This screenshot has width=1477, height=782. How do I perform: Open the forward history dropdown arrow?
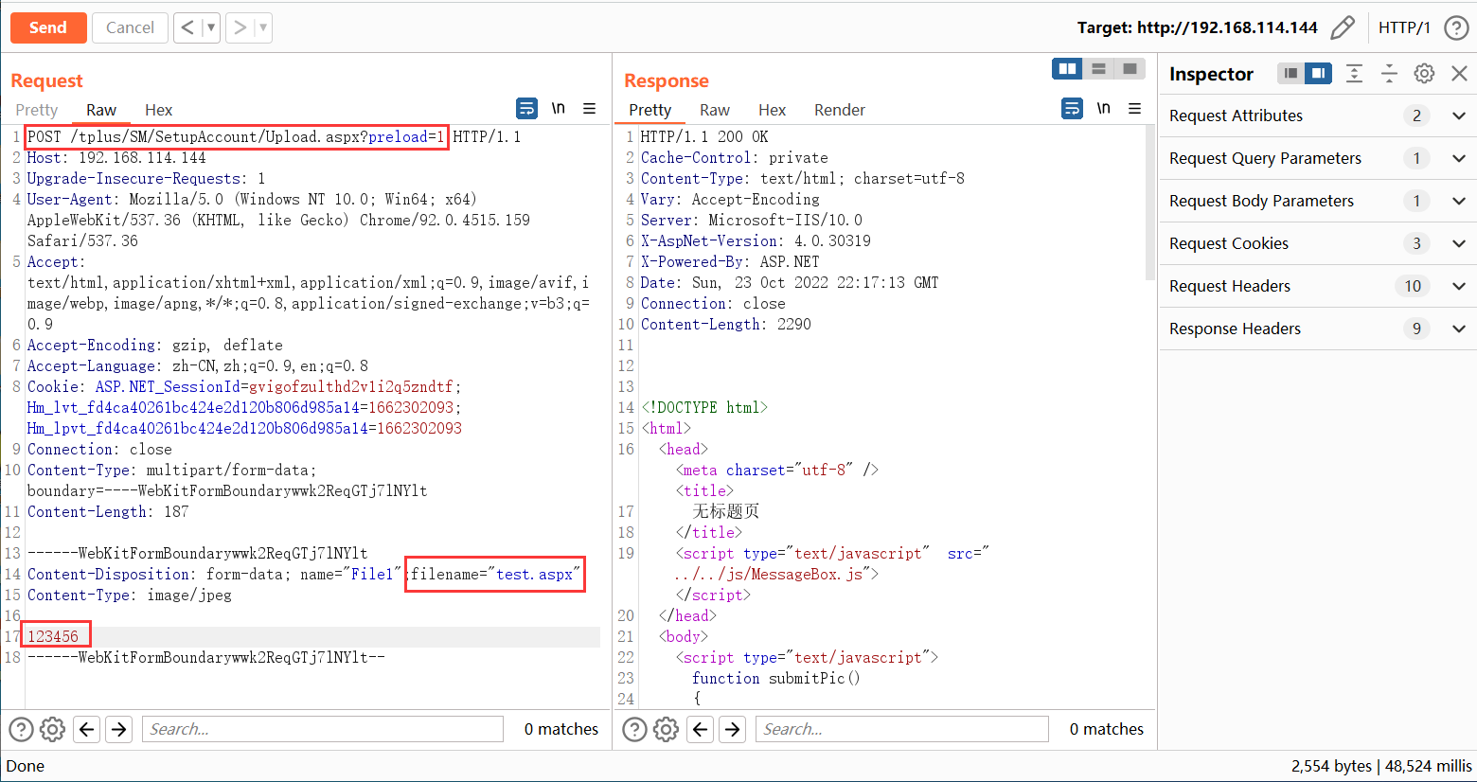pos(262,27)
